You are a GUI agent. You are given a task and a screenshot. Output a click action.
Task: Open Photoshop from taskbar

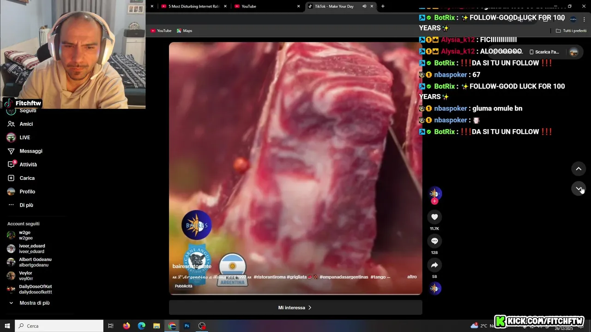pos(187,326)
